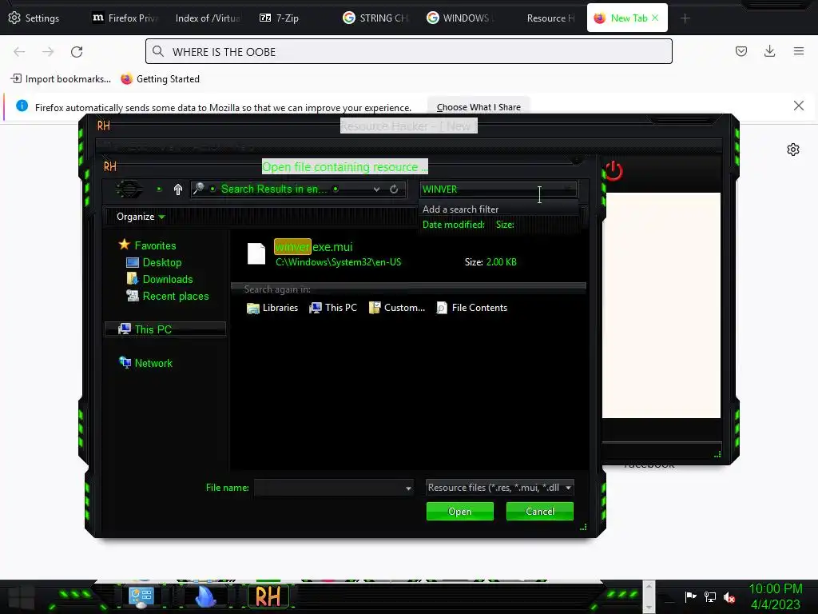This screenshot has height=614, width=818.
Task: Go back in Firefox
Action: coord(19,52)
